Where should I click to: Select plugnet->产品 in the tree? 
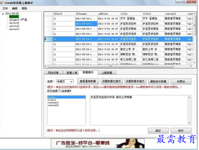[18, 20]
